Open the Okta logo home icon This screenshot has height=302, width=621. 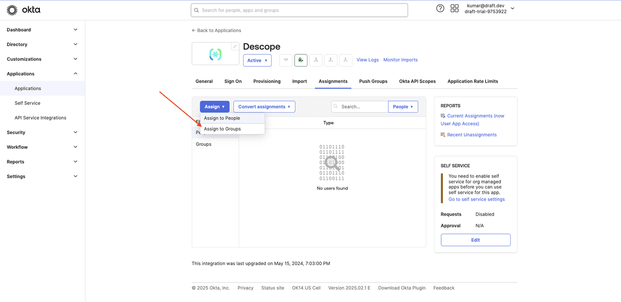pyautogui.click(x=12, y=9)
